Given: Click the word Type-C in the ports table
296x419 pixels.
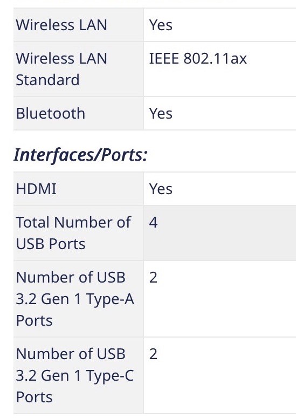Looking at the screenshot, I should click(110, 376).
